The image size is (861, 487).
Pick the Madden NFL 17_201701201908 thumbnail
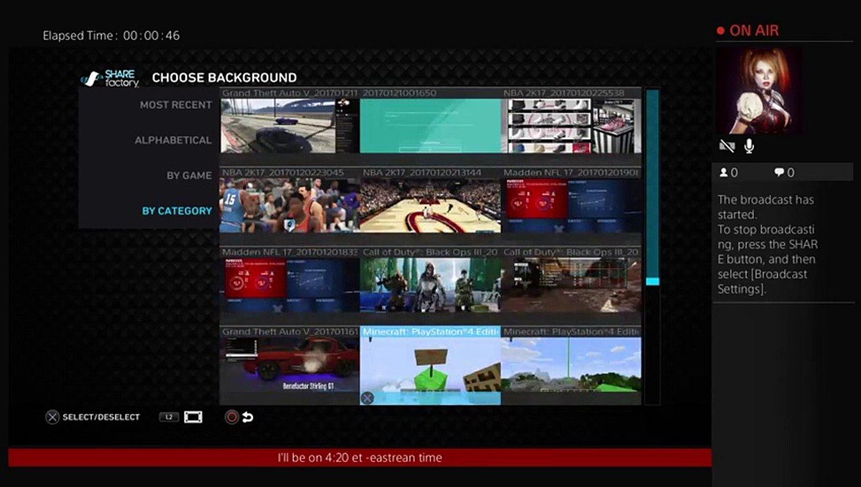pos(571,205)
